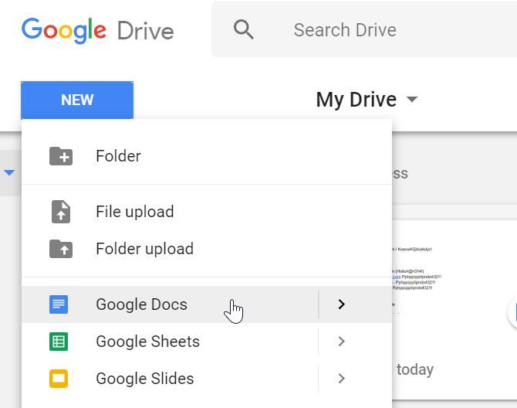Choose Folder upload menu entry
The height and width of the screenshot is (408, 517).
(144, 249)
